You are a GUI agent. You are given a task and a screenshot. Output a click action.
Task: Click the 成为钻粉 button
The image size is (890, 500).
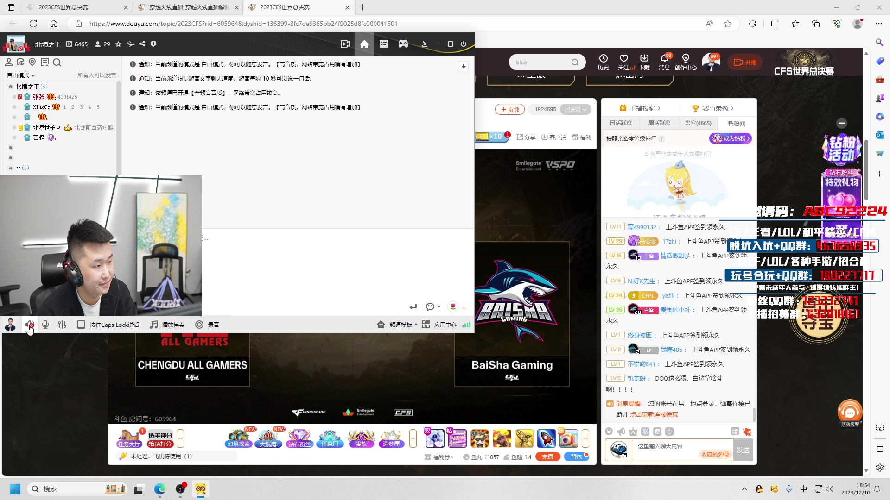730,138
